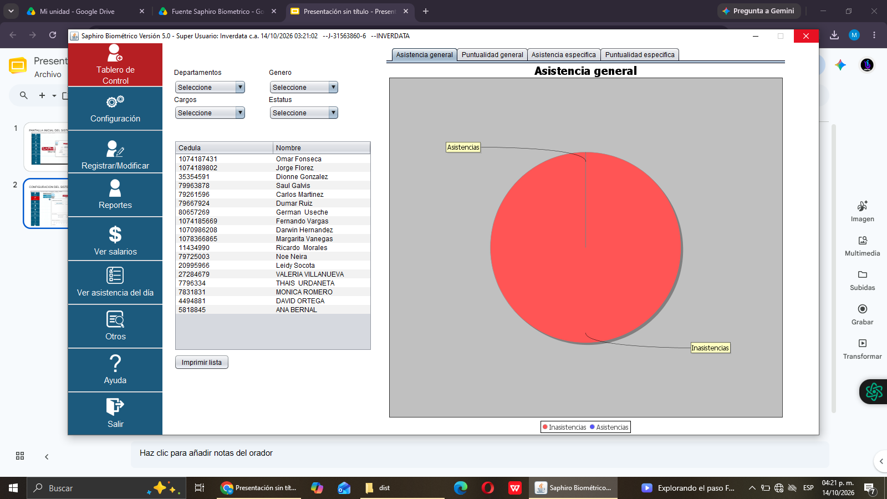
Task: Click the Nombre column header
Action: click(322, 148)
